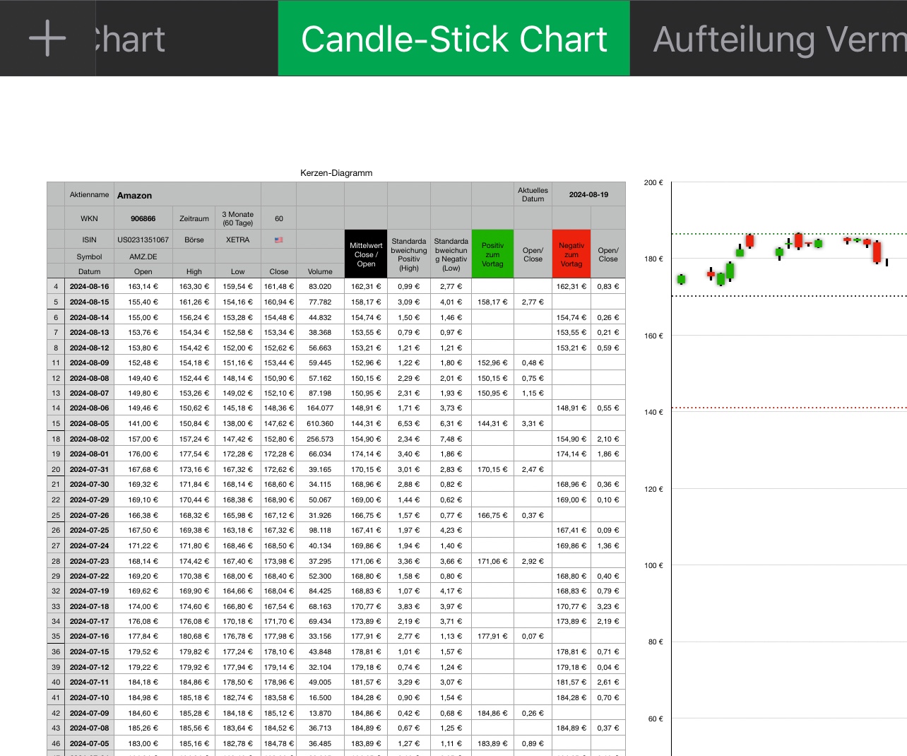
Task: Click the Standardabweichung Positiv (High) header
Action: [x=409, y=254]
